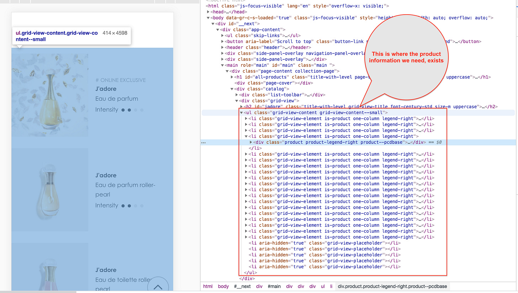
Task: Collapse the div app-content node
Action: (218, 30)
